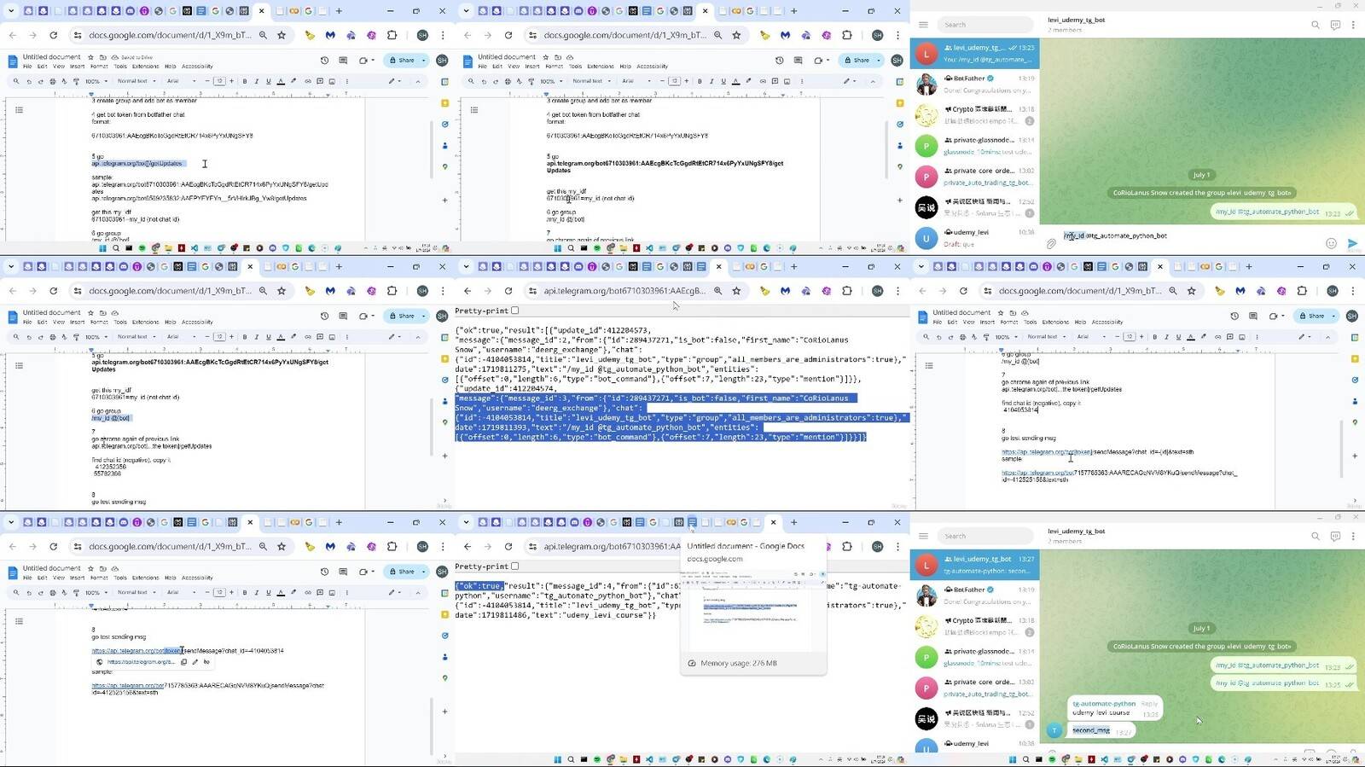1365x767 pixels.
Task: Open Arial font dropdown in Docs window with link popup
Action: pos(181,592)
